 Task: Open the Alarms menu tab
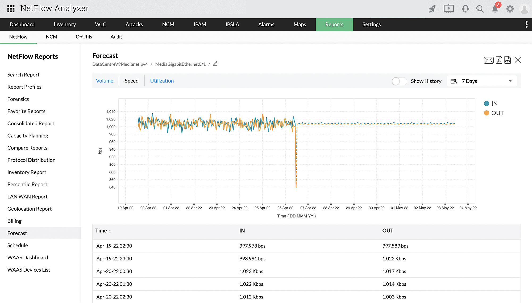tap(266, 24)
